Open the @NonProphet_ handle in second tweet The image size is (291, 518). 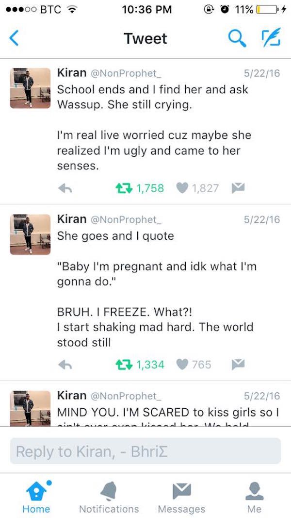coord(126,220)
